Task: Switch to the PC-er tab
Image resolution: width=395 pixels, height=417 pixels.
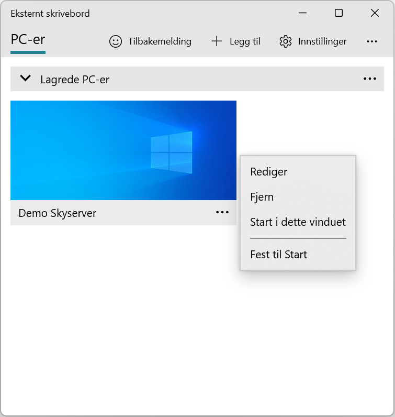Action: [x=28, y=40]
